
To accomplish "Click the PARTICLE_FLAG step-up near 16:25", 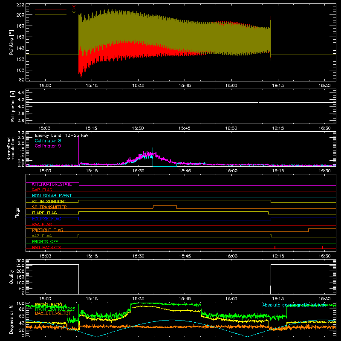I will pos(308,230).
